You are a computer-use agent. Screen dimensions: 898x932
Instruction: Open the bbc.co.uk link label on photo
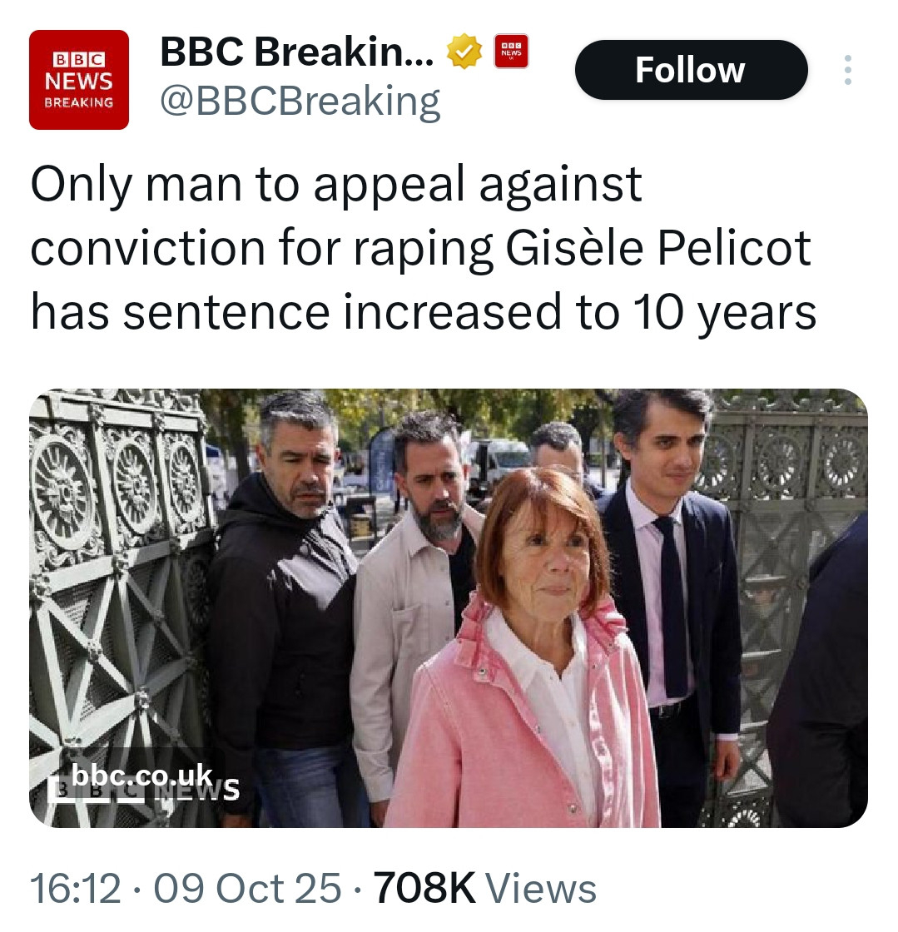(x=142, y=776)
